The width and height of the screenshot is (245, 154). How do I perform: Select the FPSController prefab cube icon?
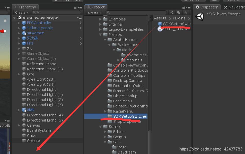point(24,23)
